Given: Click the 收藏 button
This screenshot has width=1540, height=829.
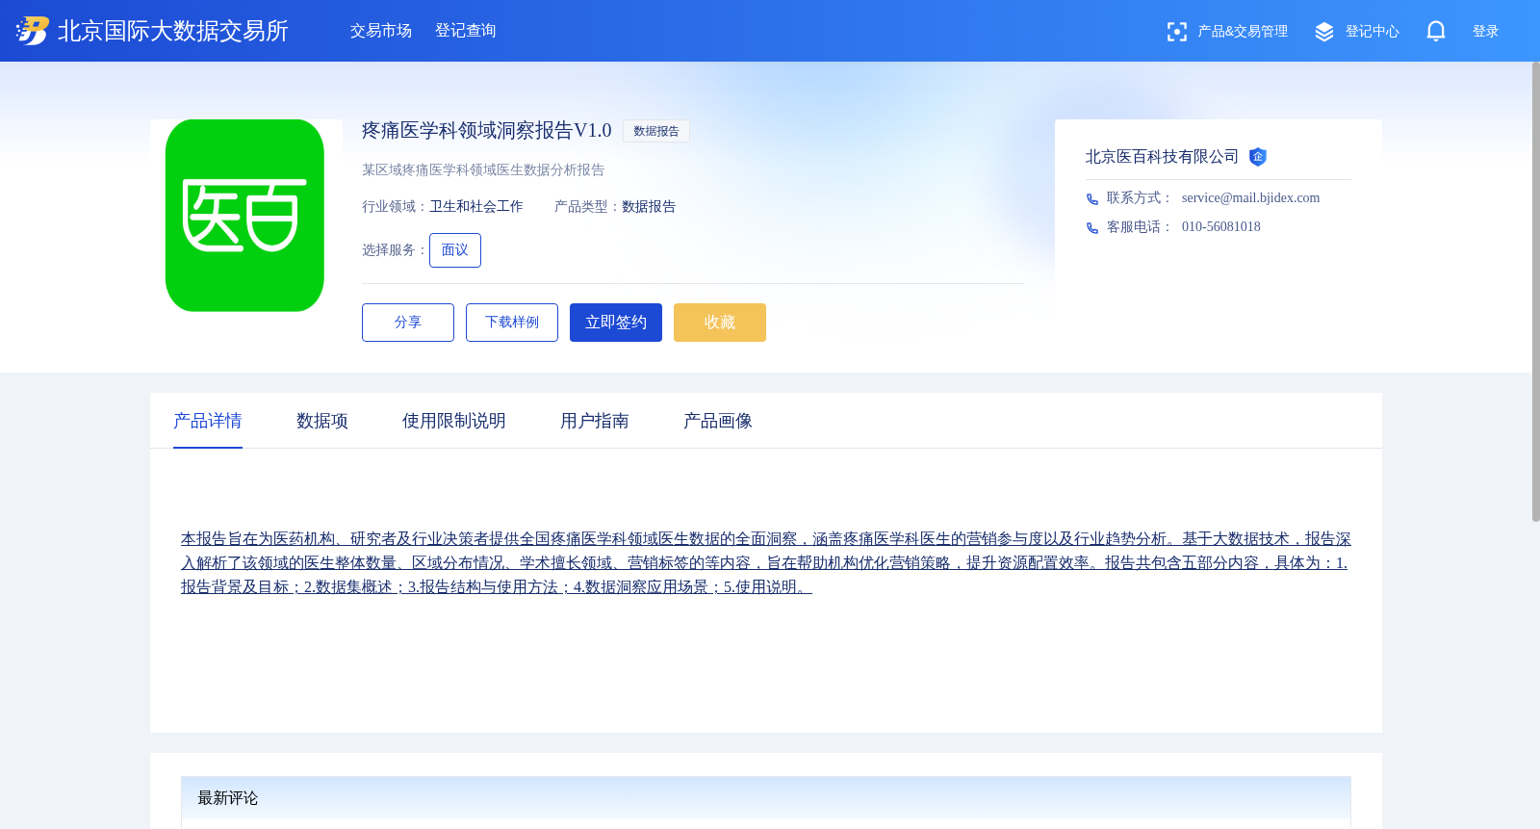Looking at the screenshot, I should coord(720,323).
